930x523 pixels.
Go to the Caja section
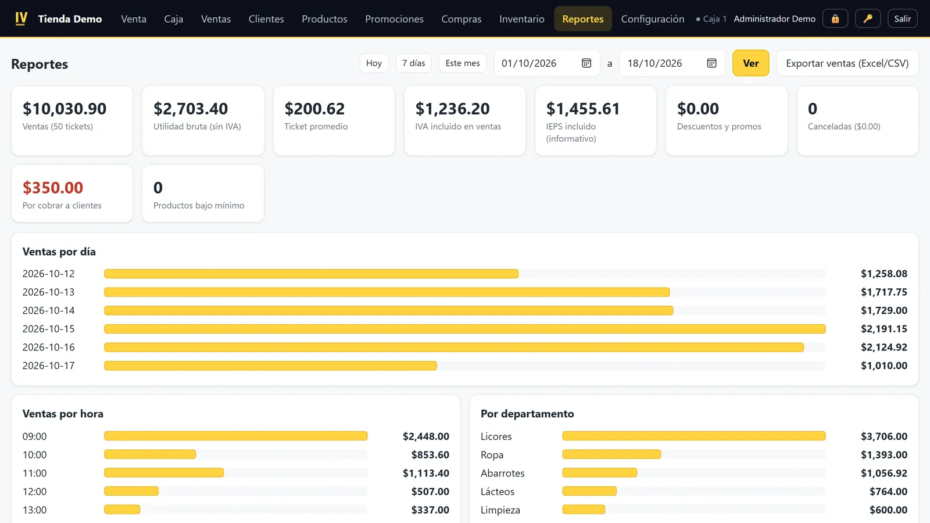[174, 19]
